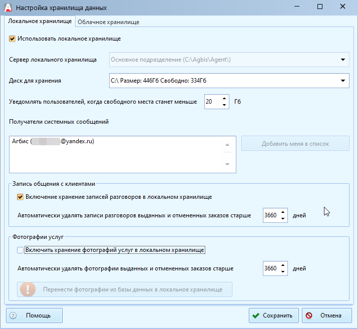The height and width of the screenshot is (329, 358).
Task: Decrease free space threshold with down arrow
Action: point(224,105)
